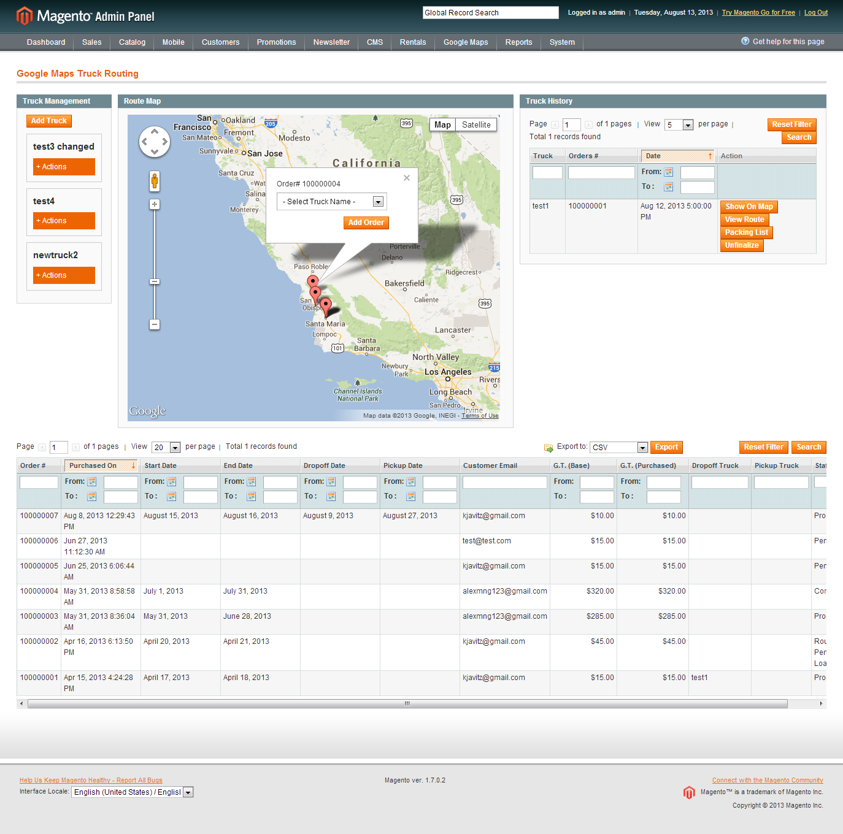Screen dimensions: 843x834
Task: Open Purchased On From calendar icon
Action: point(92,482)
